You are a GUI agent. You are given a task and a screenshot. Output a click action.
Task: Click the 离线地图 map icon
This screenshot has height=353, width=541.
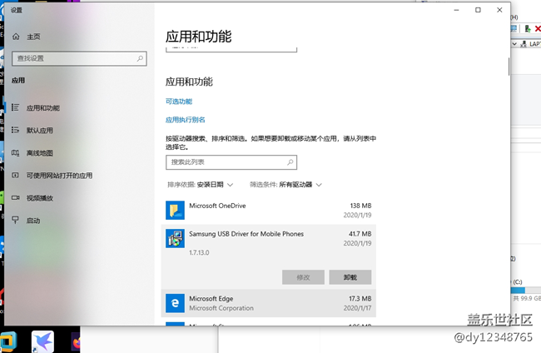[x=15, y=152]
